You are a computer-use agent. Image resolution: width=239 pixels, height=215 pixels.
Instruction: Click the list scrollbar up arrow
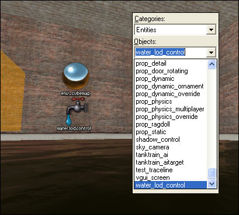point(212,64)
